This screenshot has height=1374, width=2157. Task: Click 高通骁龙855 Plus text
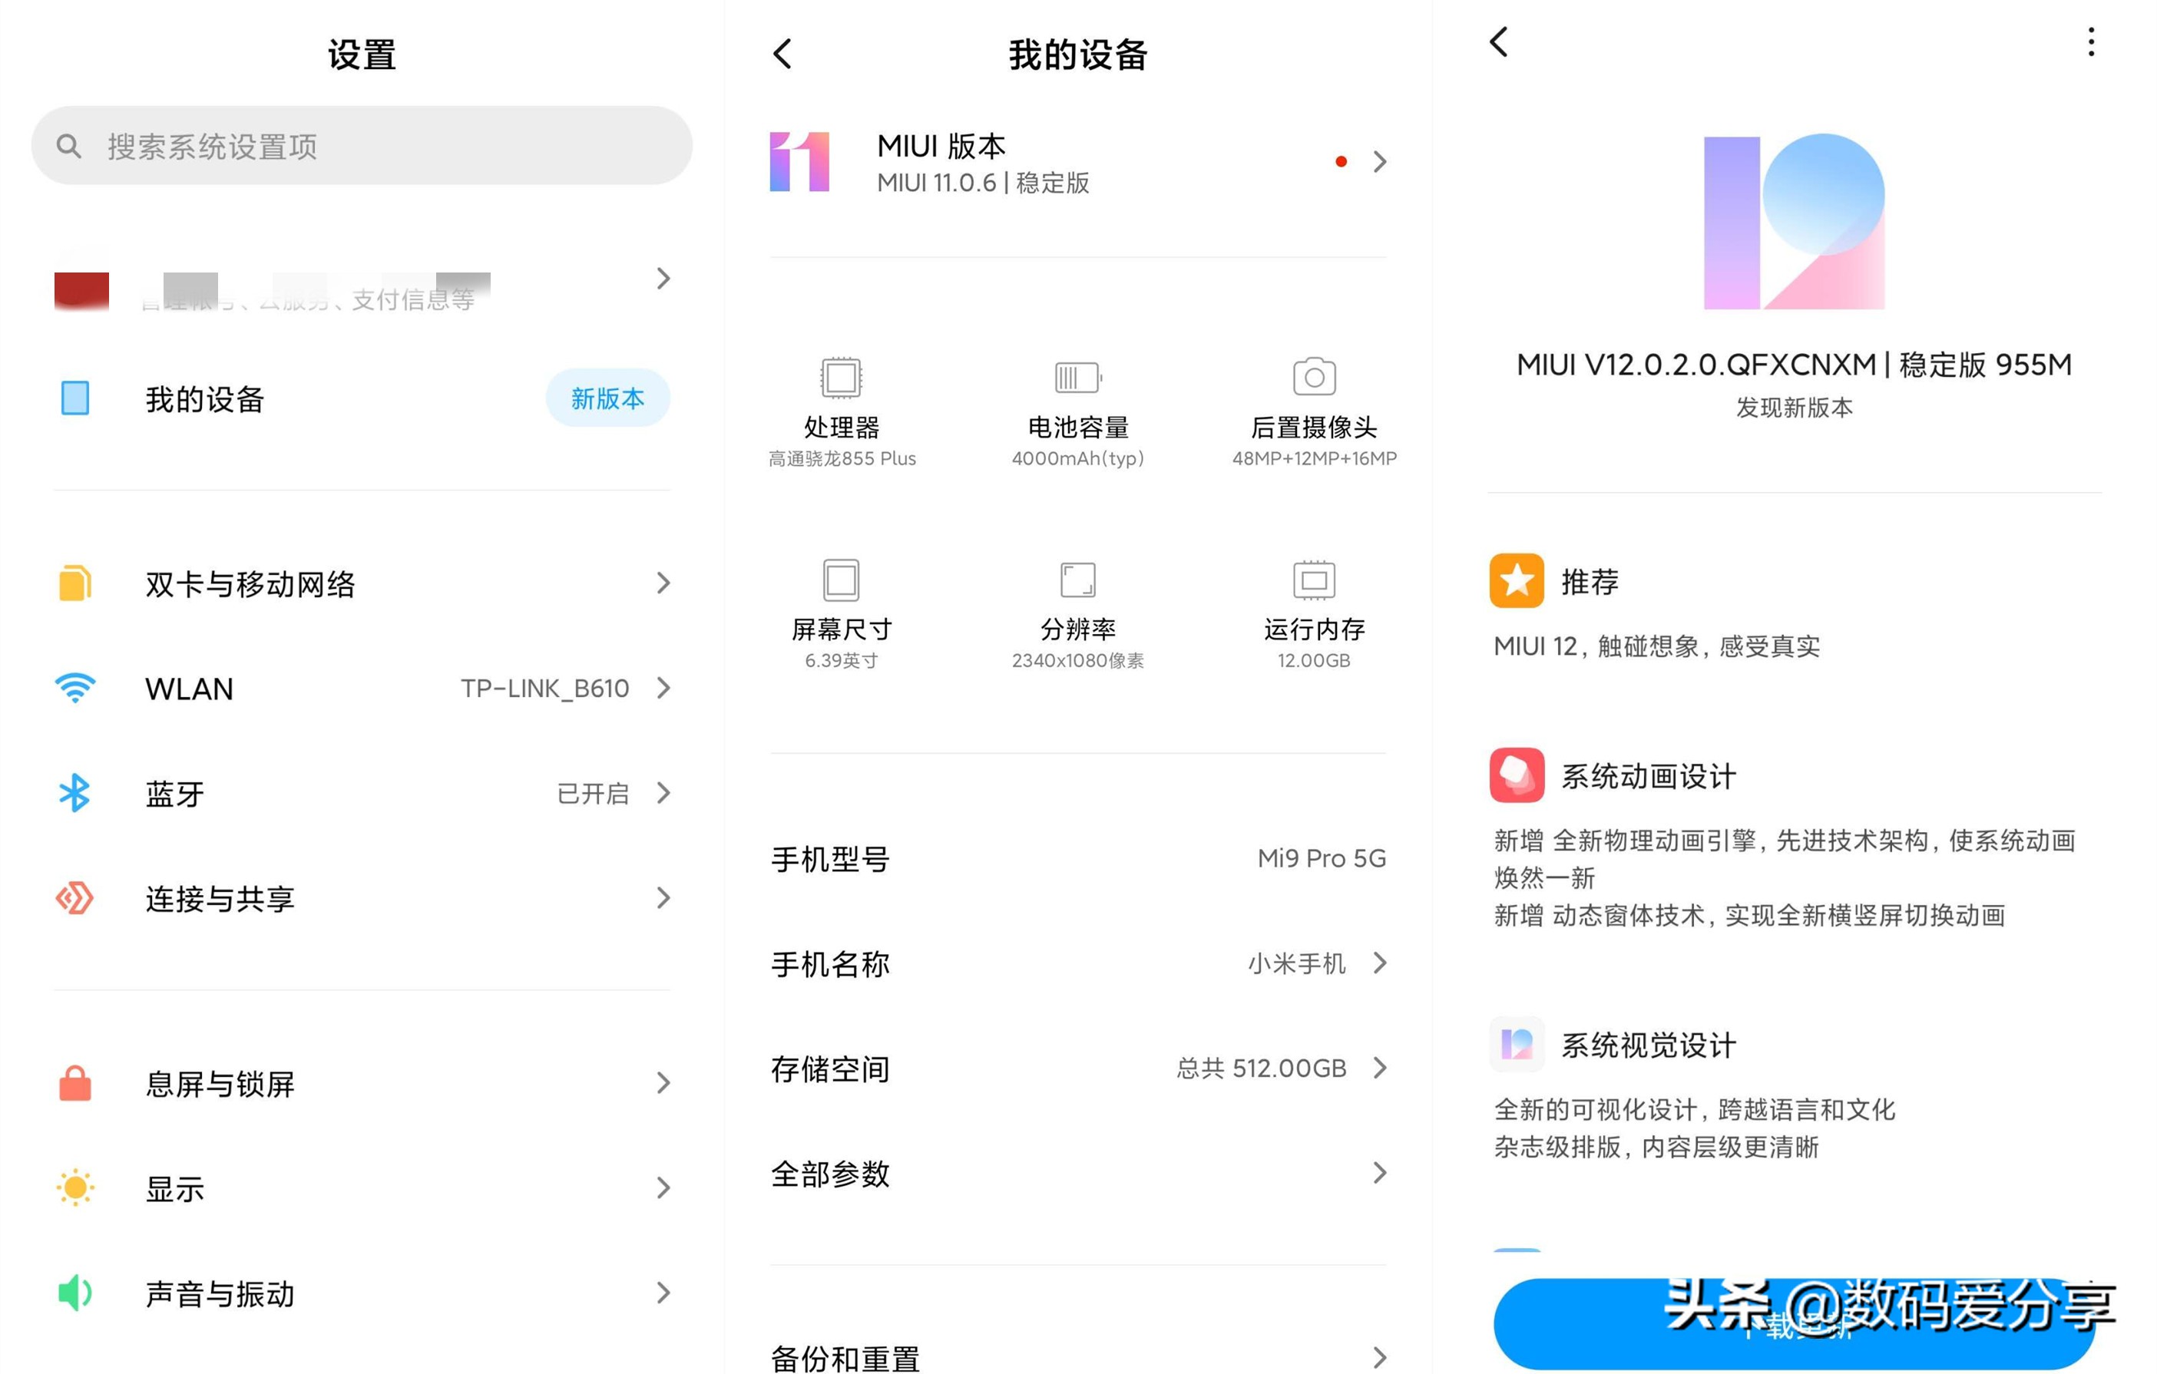(842, 458)
